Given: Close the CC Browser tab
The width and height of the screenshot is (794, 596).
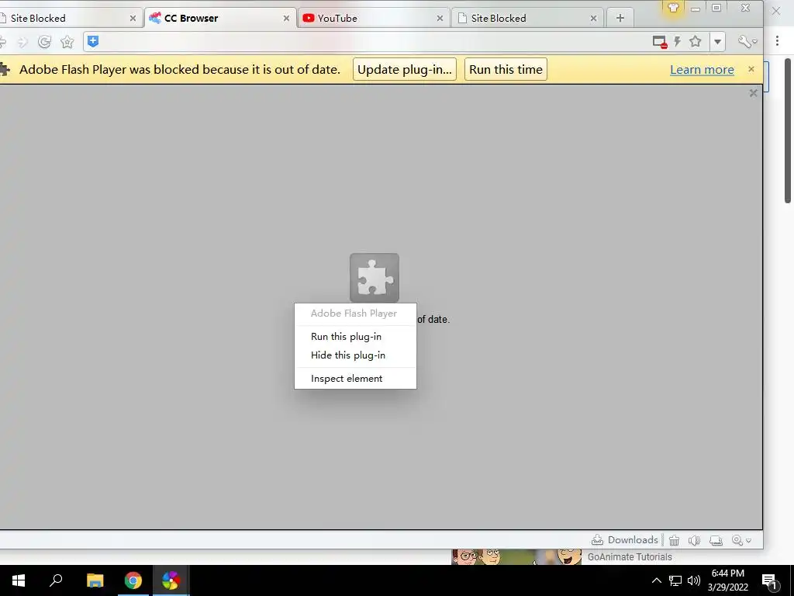Looking at the screenshot, I should point(286,19).
